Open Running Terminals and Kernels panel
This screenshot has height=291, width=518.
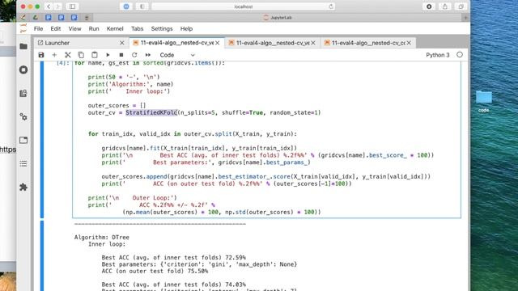pos(23,70)
